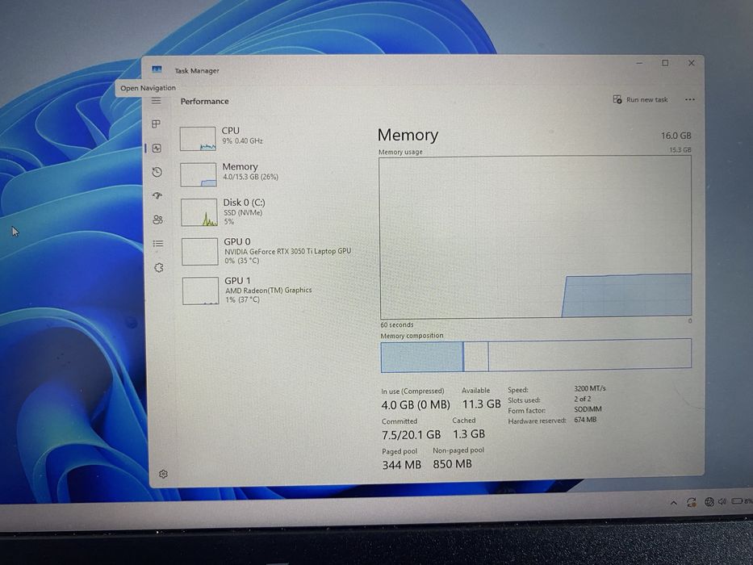The image size is (753, 565).
Task: Minimize the Task Manager window
Action: coord(640,63)
